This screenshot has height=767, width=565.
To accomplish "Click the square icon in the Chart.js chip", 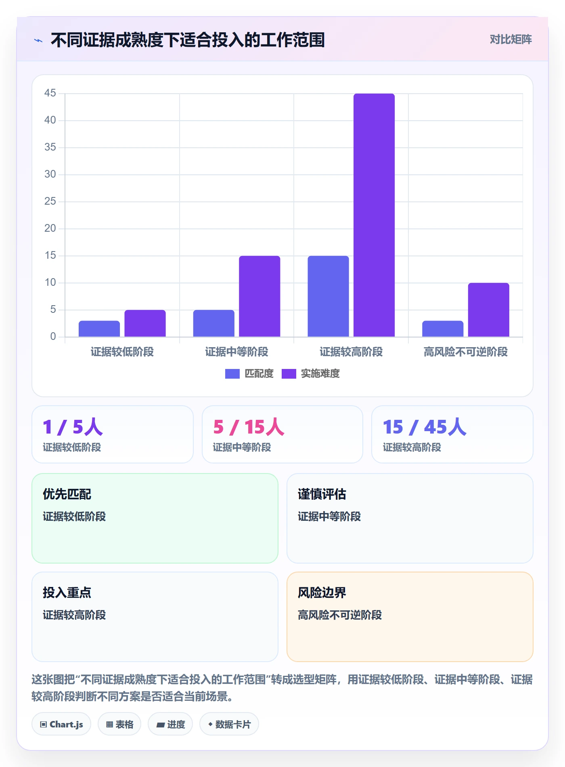I will coord(44,725).
